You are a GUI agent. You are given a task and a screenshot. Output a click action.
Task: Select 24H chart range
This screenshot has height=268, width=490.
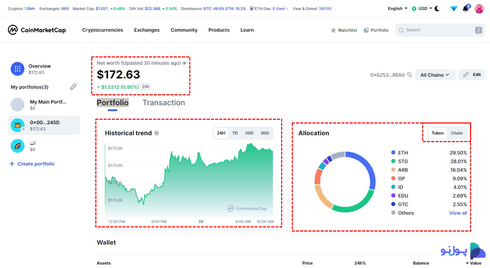coord(221,133)
